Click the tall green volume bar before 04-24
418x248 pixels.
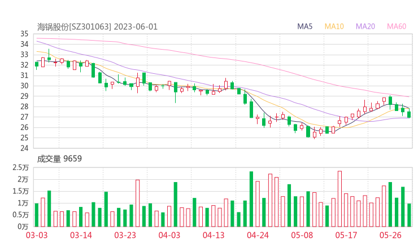(251, 199)
